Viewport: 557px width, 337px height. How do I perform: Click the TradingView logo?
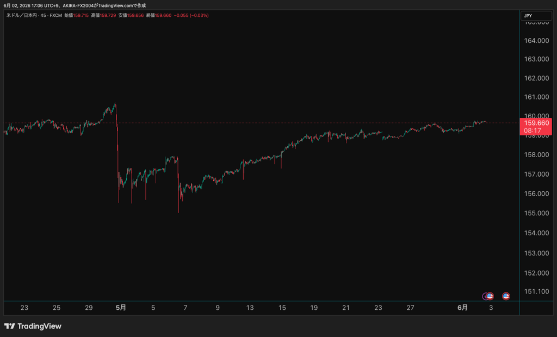(33, 326)
